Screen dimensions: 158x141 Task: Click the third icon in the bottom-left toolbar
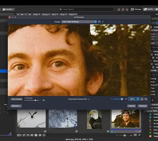tap(28, 135)
